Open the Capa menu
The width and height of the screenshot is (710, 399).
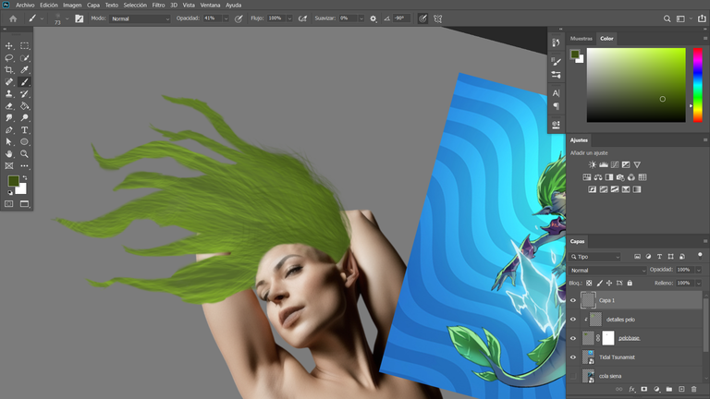[93, 5]
